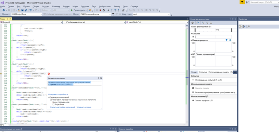Switch to Использование памяти tab
Viewport: 279px width, 132px height.
pos(219,72)
